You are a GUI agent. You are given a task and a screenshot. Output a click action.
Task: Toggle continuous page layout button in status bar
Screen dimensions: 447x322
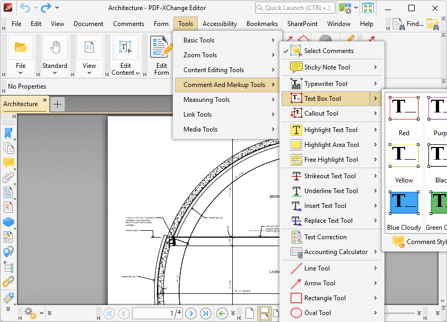(x=264, y=313)
